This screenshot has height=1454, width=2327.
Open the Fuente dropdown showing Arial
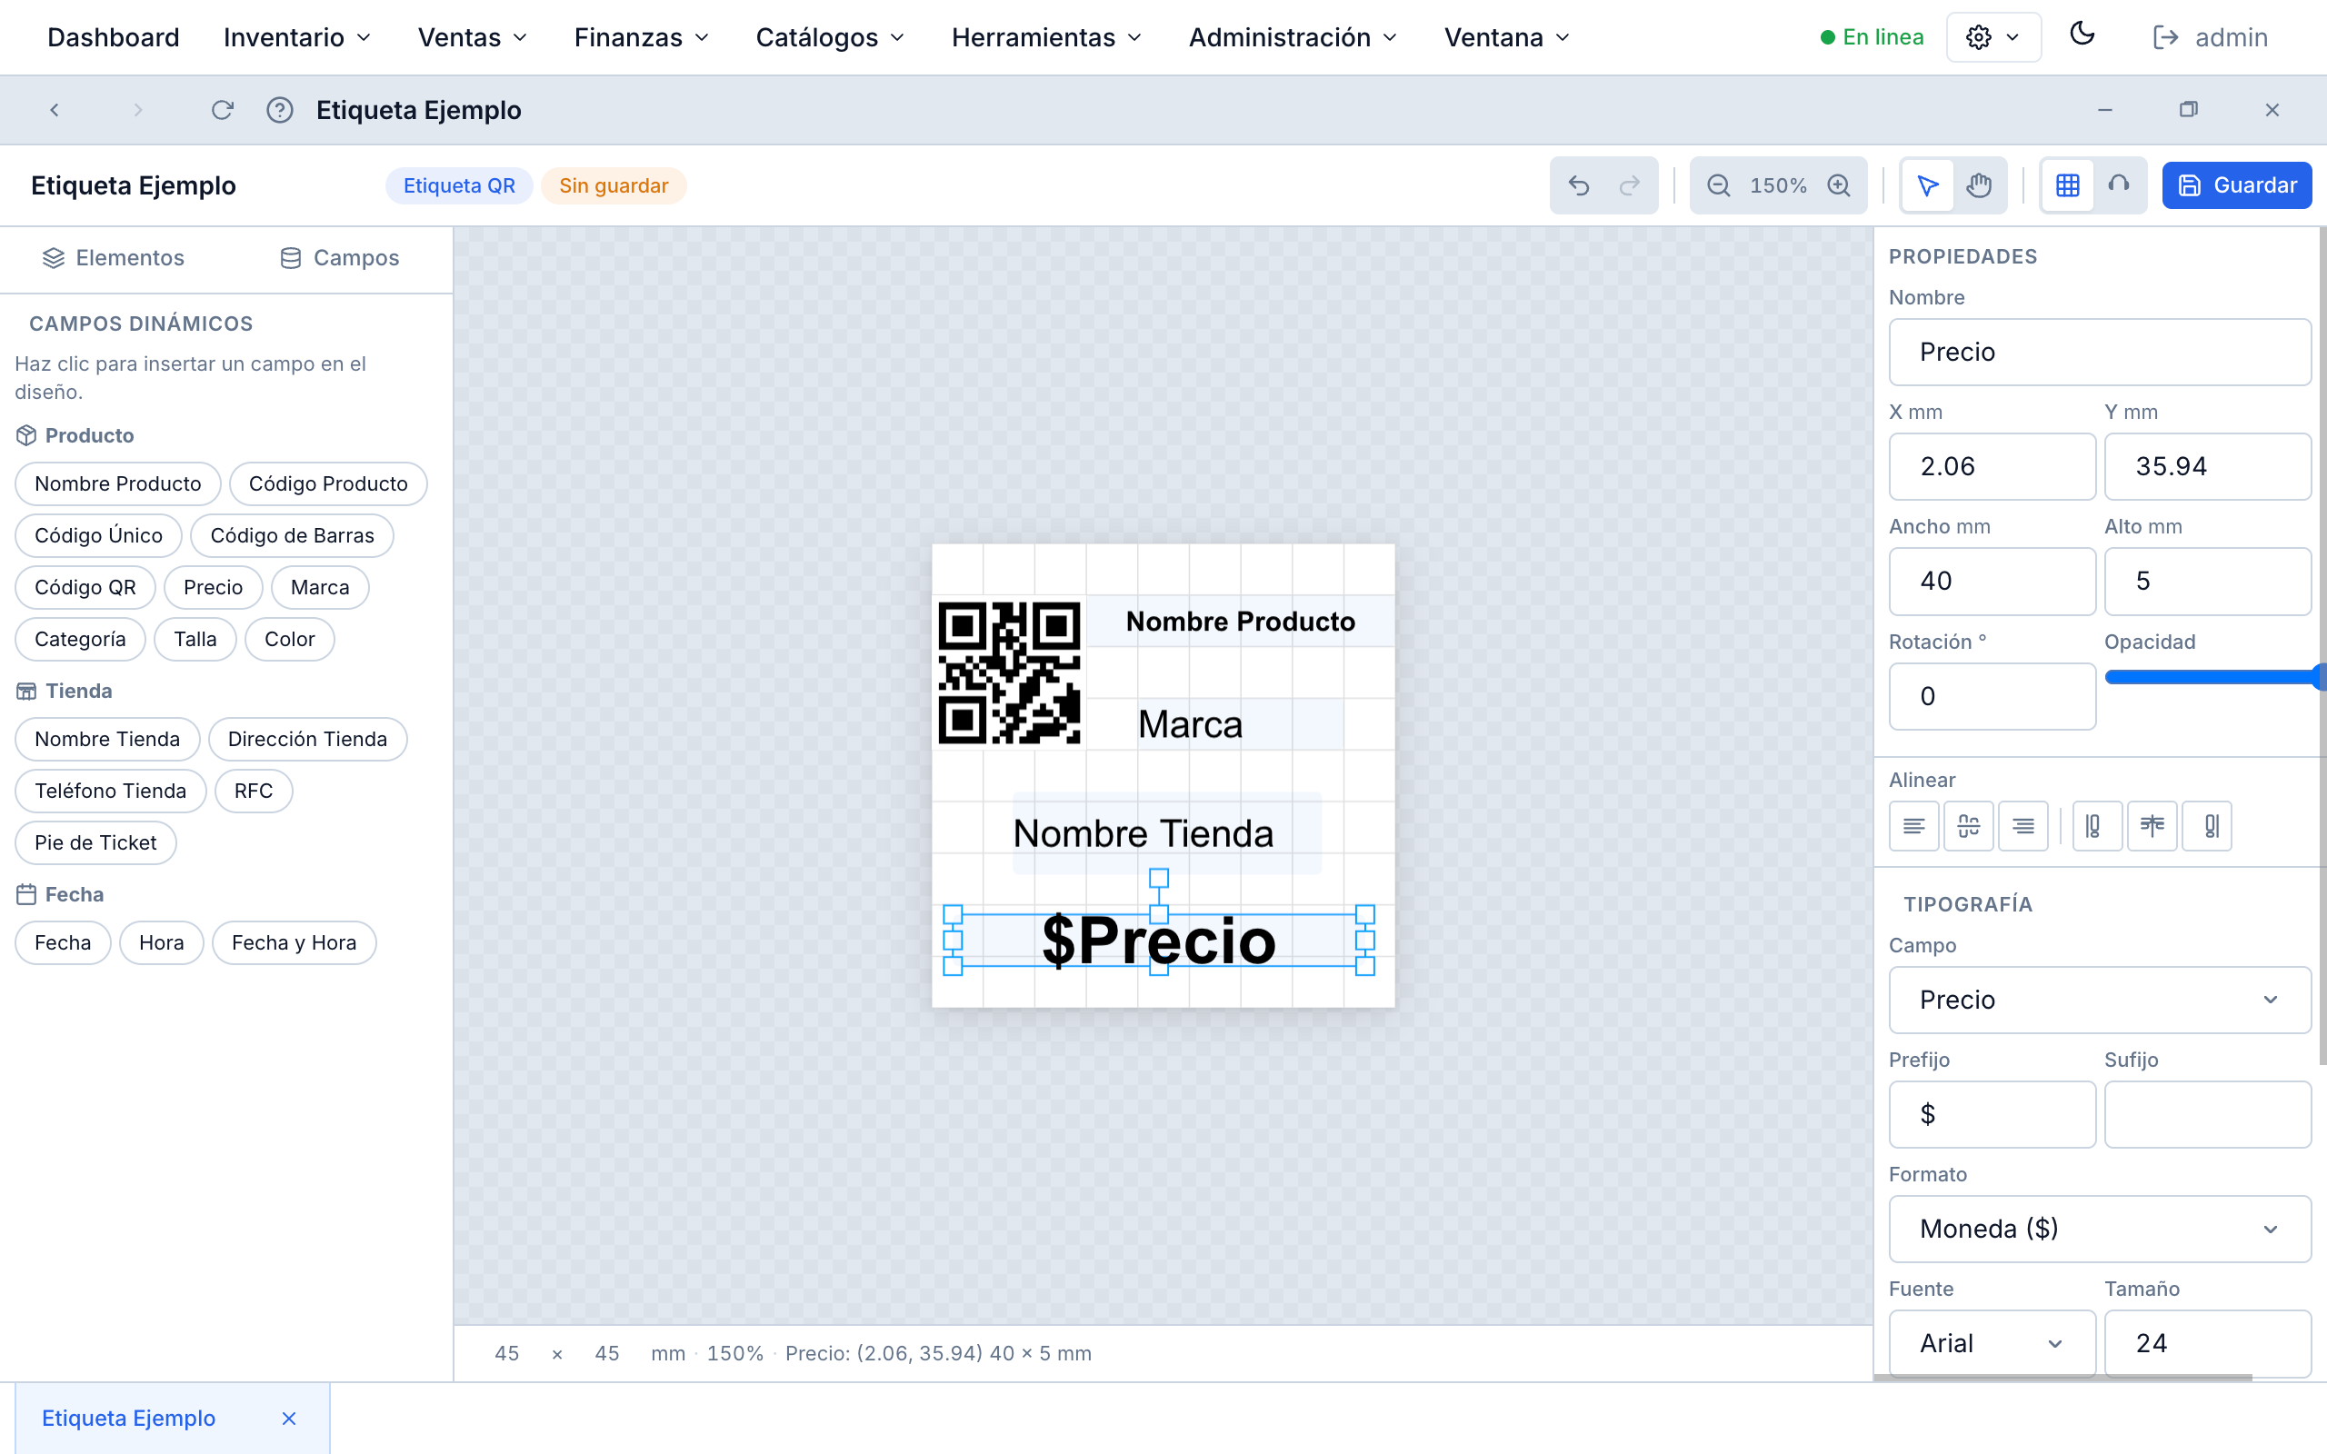tap(1991, 1342)
